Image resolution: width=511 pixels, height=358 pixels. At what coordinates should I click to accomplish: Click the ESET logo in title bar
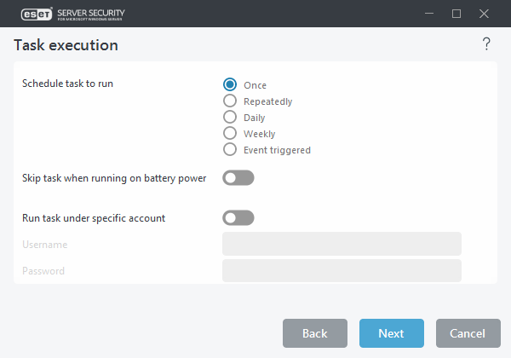(31, 14)
